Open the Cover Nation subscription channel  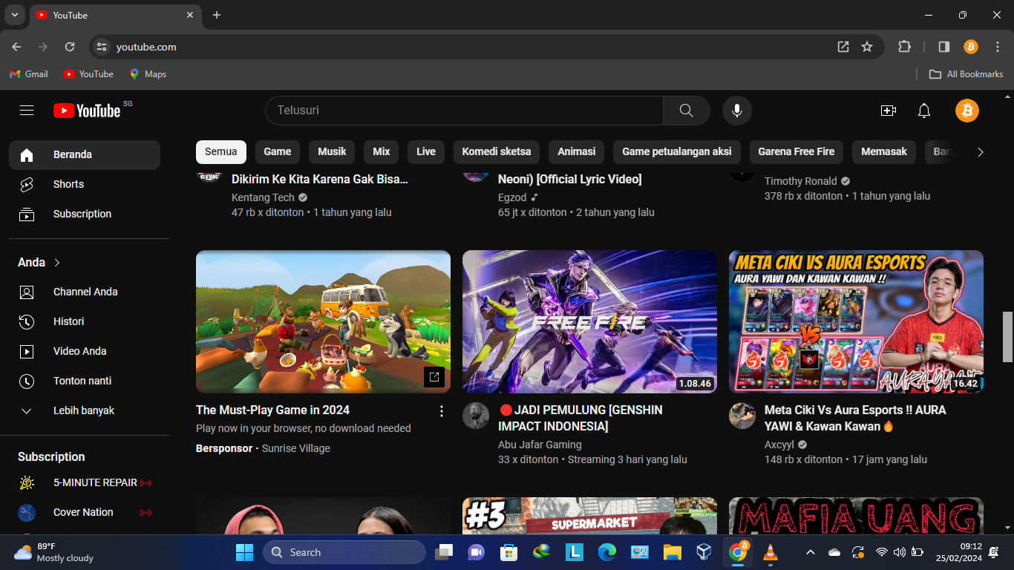[x=85, y=512]
